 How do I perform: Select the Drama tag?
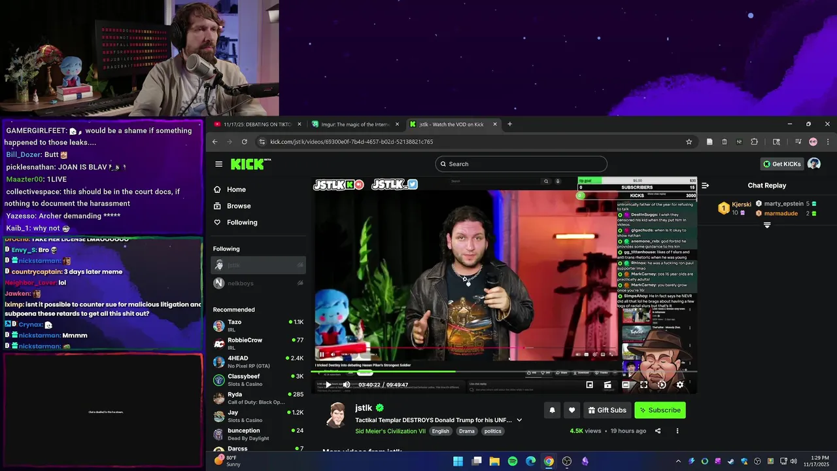click(467, 431)
